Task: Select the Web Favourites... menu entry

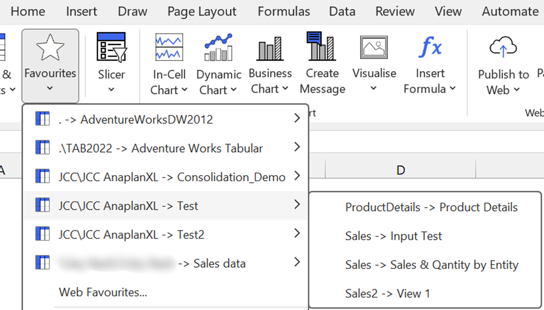Action: (x=103, y=292)
